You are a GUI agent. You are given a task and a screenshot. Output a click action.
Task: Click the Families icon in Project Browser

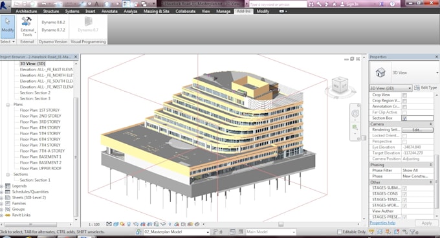point(8,203)
